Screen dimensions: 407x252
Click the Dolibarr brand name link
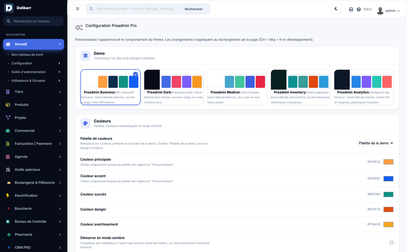coord(24,8)
